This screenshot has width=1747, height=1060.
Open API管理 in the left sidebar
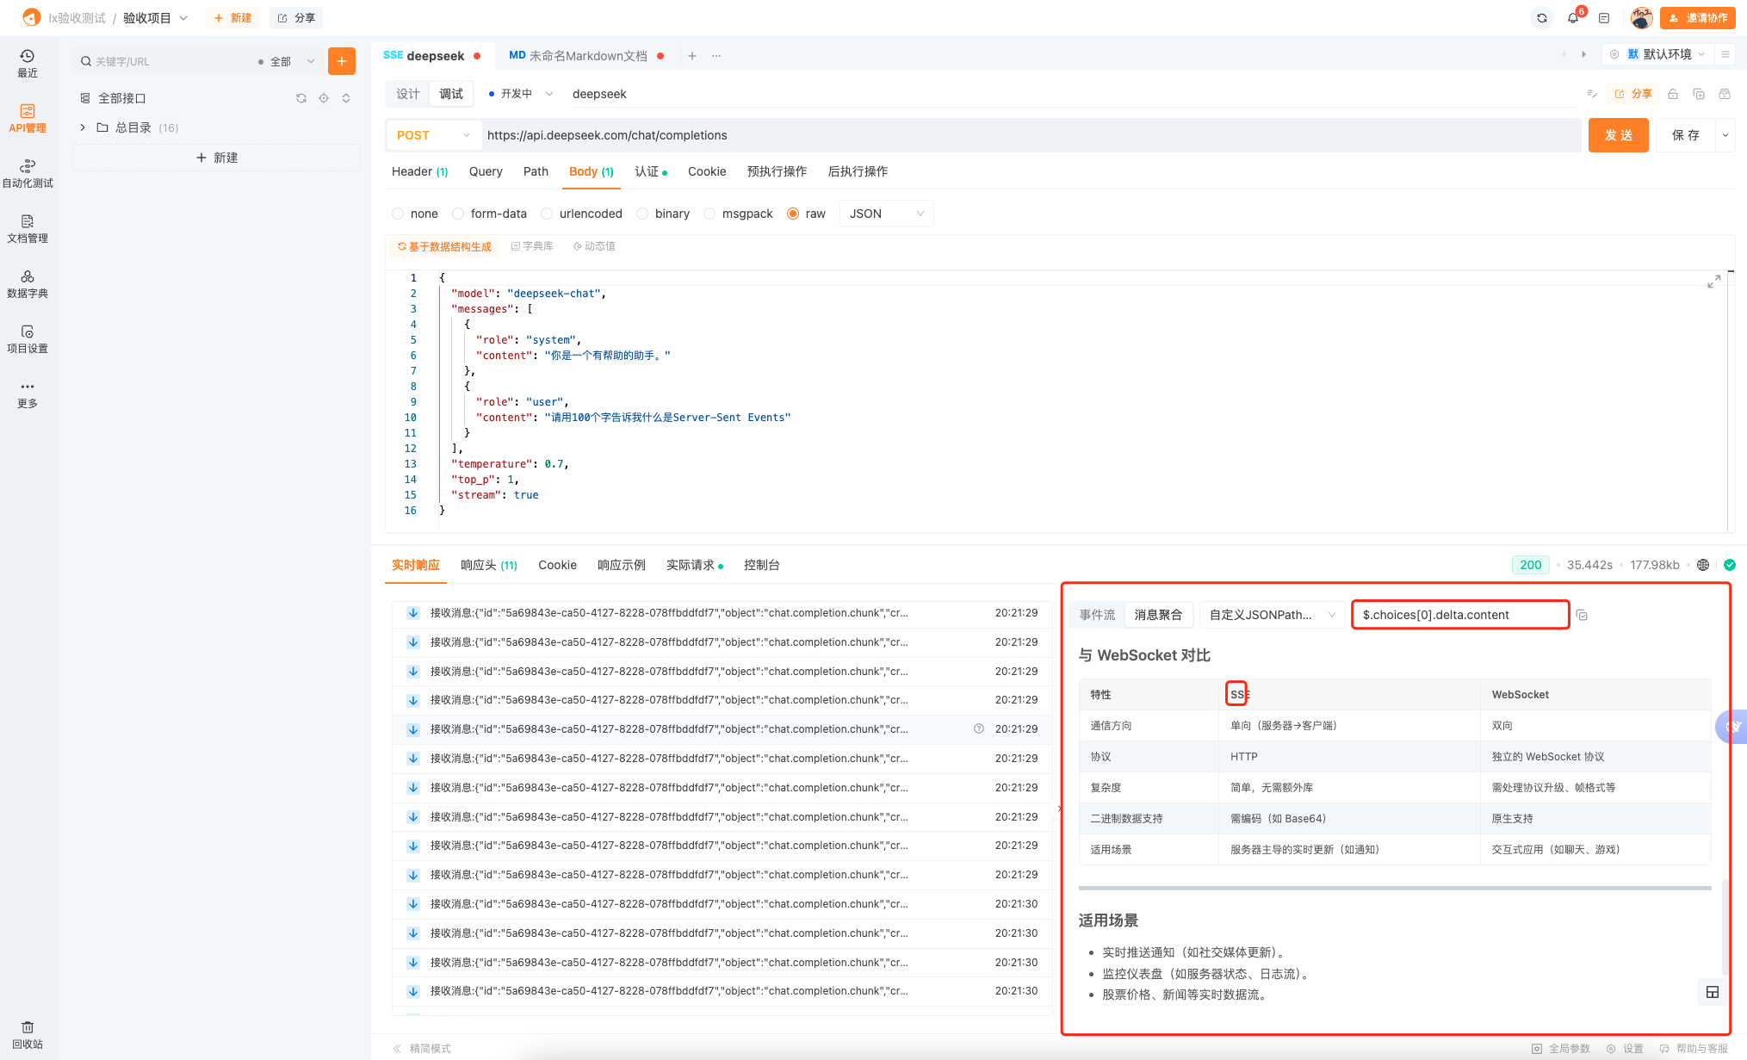[x=28, y=119]
